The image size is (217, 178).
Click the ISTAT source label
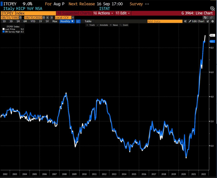(x=104, y=9)
